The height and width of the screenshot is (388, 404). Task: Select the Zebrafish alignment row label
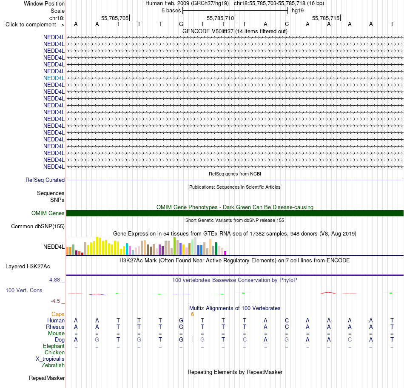pyautogui.click(x=53, y=365)
